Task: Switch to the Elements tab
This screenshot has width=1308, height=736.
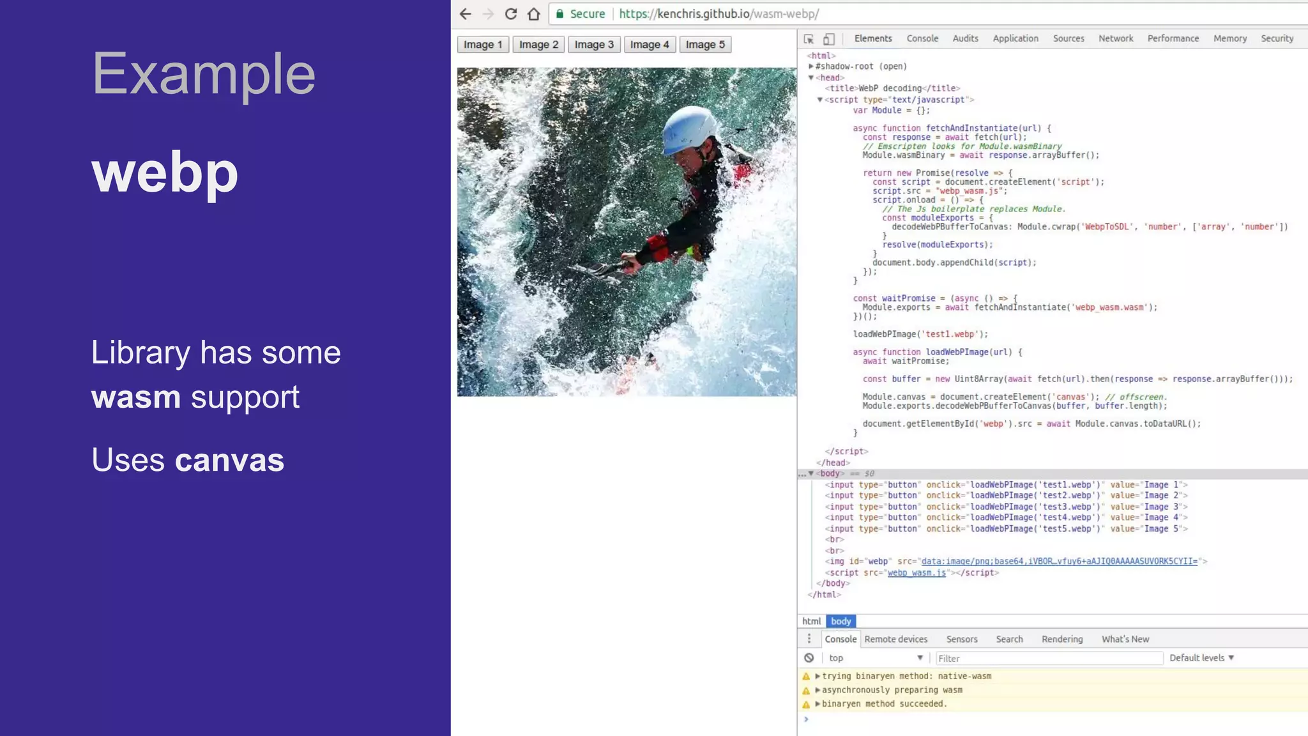Action: coord(873,39)
